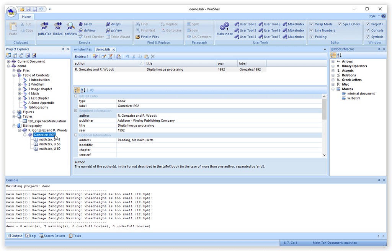392x251 pixels.
Task: Click the large MakeIndex gear icon
Action: (224, 28)
